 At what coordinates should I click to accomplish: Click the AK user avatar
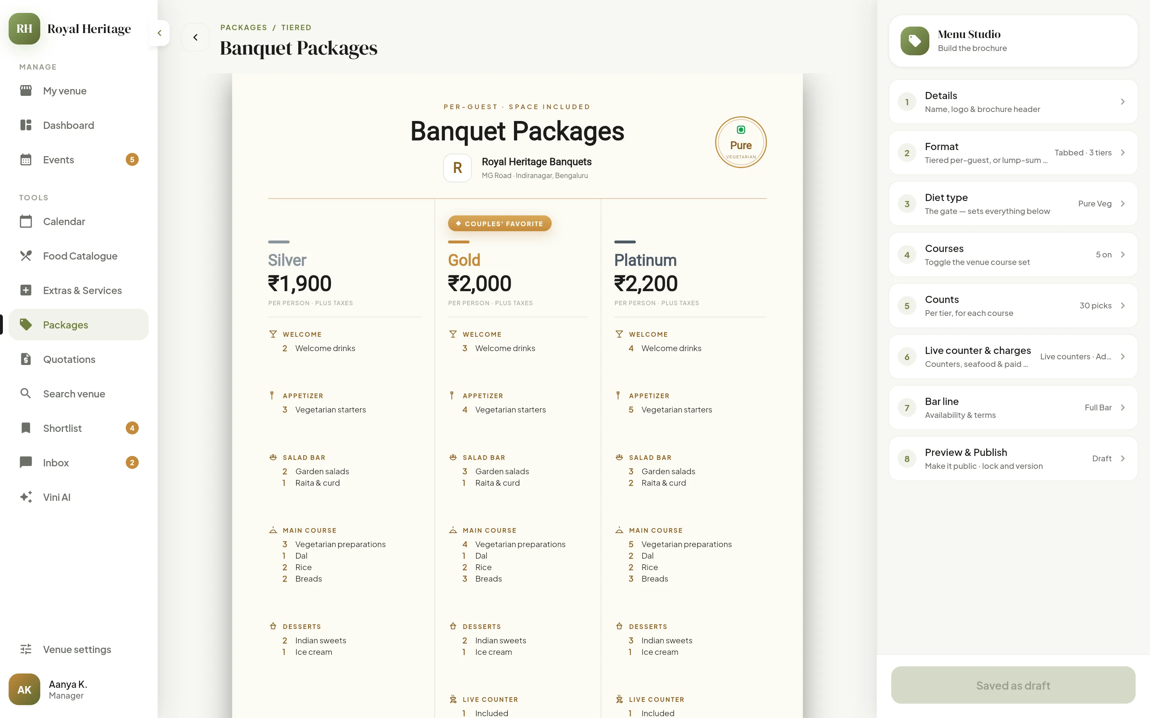point(24,689)
